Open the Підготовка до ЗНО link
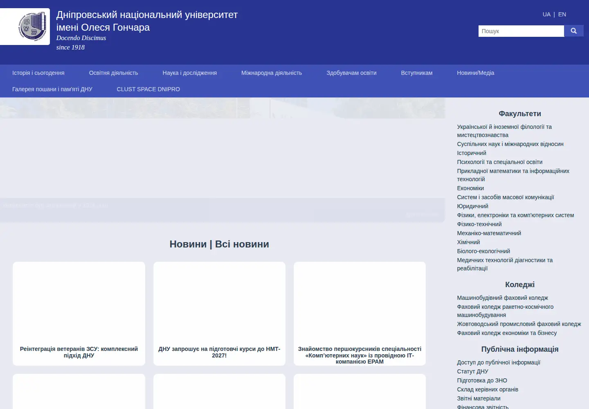Image resolution: width=589 pixels, height=409 pixels. (482, 380)
